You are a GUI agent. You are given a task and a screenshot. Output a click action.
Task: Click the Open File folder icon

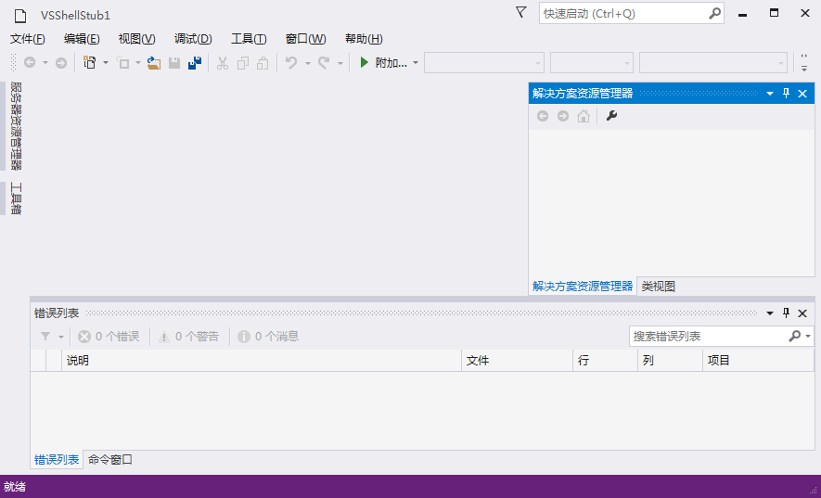point(153,63)
